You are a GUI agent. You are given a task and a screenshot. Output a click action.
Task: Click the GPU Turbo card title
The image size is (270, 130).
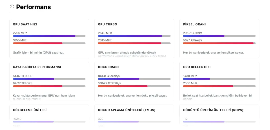point(107,24)
